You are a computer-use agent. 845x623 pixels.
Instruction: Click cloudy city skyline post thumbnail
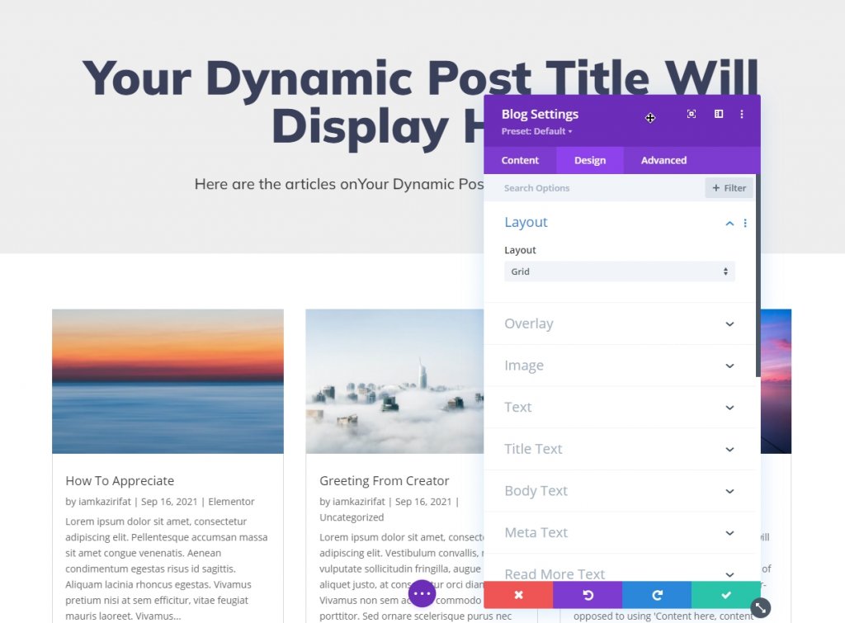[394, 381]
